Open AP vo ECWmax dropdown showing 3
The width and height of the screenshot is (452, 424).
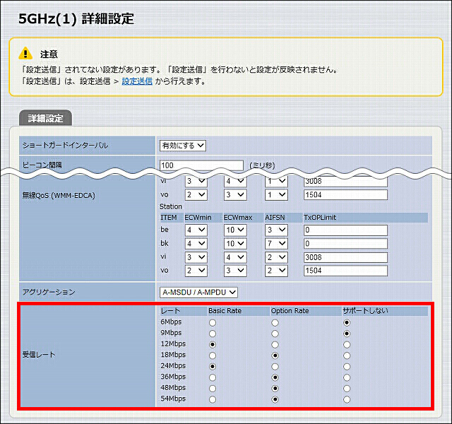pyautogui.click(x=235, y=195)
